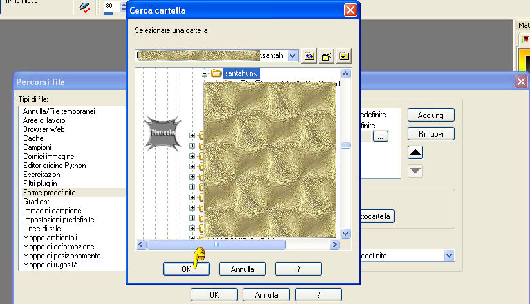Click the ? help button in Percorsi file

[x=318, y=294]
